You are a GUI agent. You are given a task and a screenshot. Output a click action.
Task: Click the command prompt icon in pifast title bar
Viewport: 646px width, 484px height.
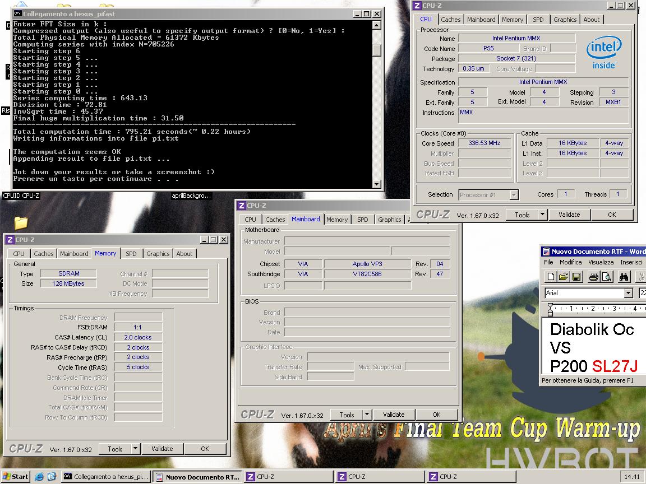click(17, 13)
